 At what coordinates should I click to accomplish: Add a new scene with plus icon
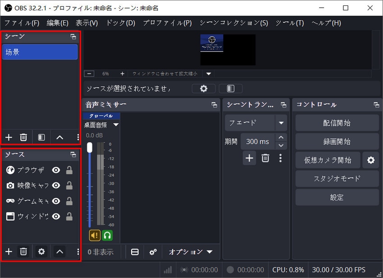pyautogui.click(x=9, y=137)
